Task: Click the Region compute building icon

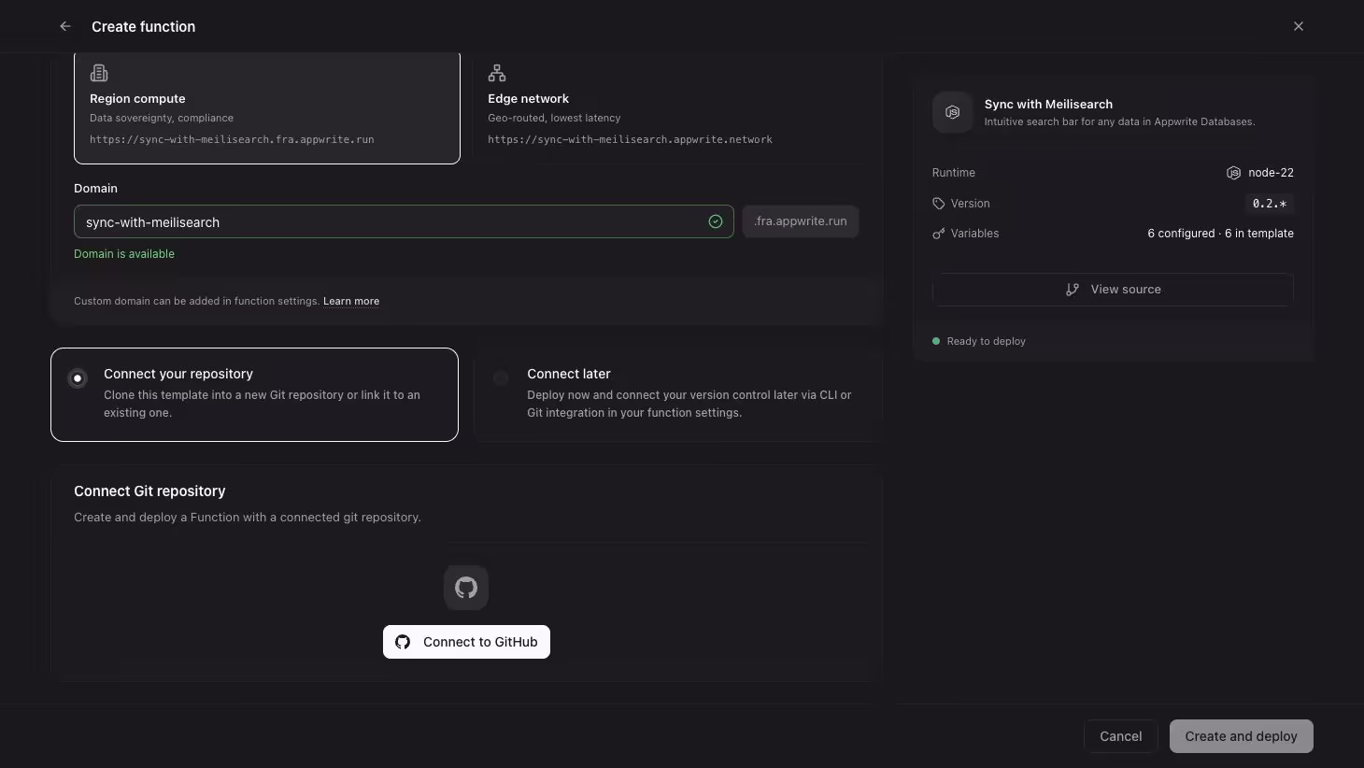Action: pos(99,73)
